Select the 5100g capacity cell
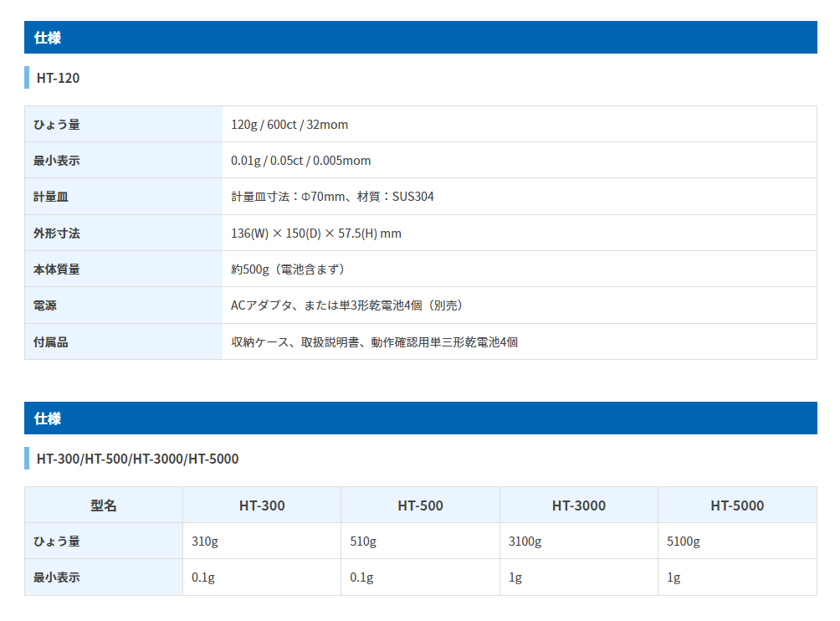Viewport: 840px width, 621px height. pos(683,541)
